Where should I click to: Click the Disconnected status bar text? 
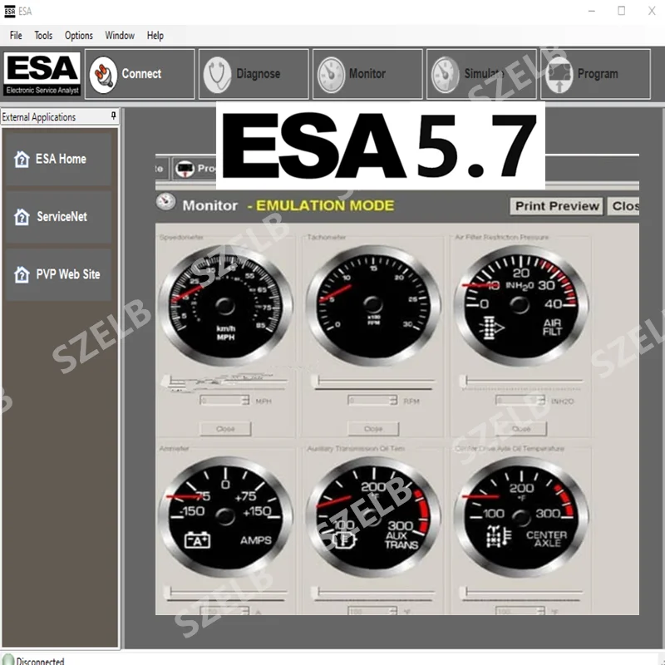(40, 660)
